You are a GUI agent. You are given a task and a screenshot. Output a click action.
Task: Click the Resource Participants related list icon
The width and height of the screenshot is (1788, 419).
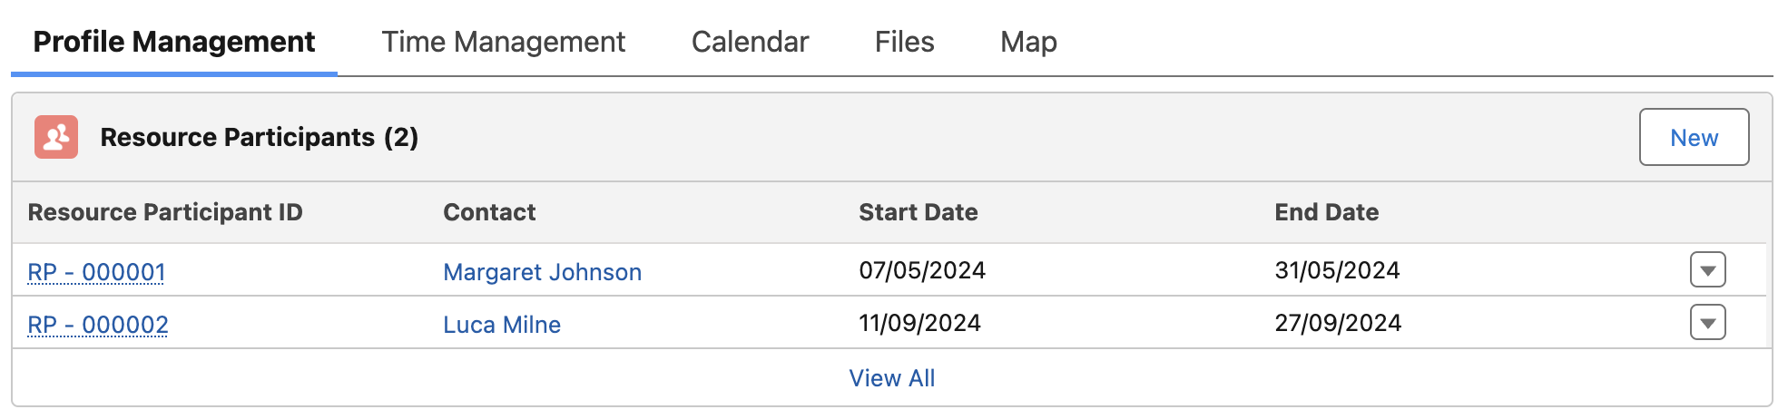point(56,137)
